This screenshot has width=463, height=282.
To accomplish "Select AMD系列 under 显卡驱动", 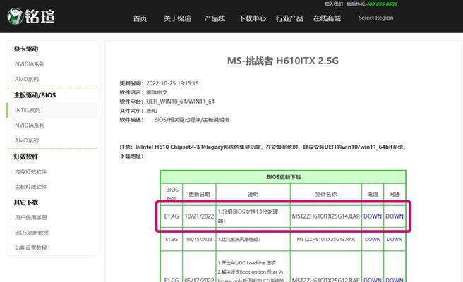I will (x=27, y=79).
